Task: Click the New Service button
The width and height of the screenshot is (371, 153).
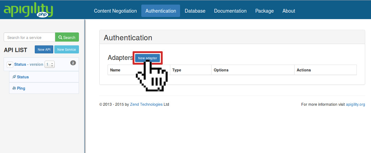Action: tap(67, 49)
